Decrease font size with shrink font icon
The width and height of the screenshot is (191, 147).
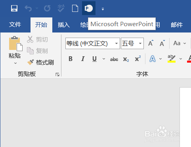coord(162,43)
